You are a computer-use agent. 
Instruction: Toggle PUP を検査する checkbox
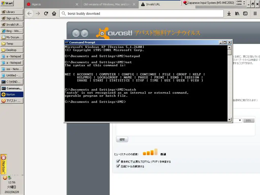click(x=118, y=161)
